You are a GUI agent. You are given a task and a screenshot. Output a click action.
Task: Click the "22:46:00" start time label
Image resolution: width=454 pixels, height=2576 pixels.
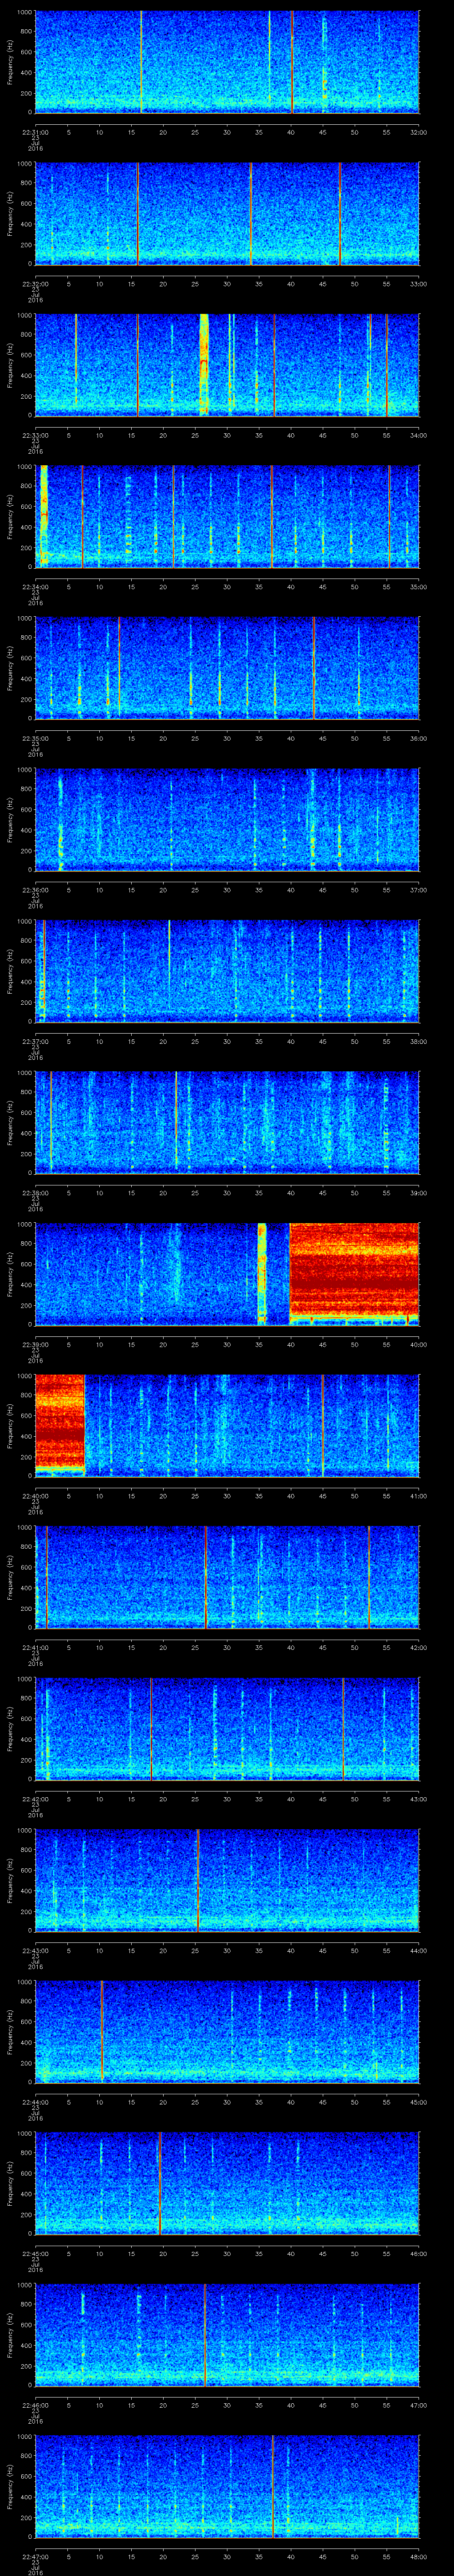click(x=35, y=2405)
